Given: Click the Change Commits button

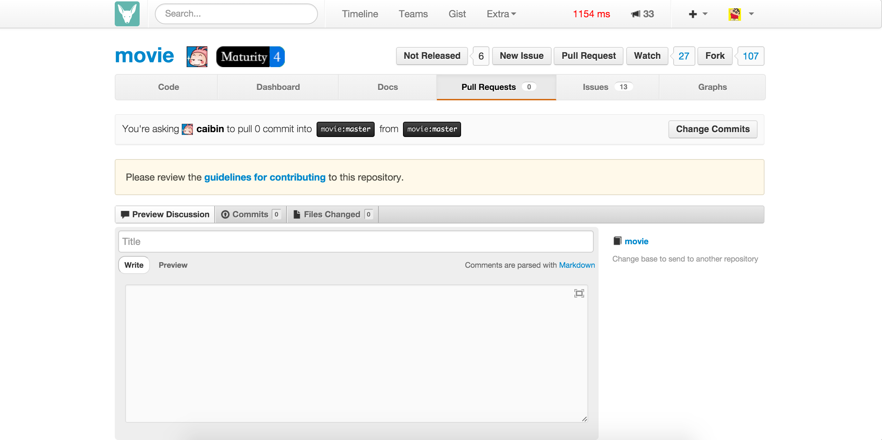Looking at the screenshot, I should (712, 129).
